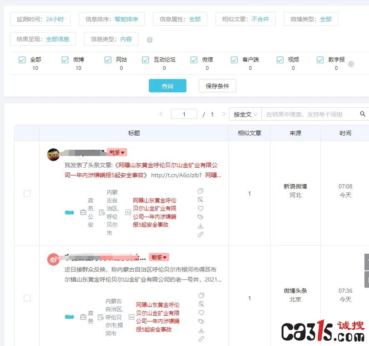
Task: Click the 时间 column header
Action: 345,133
